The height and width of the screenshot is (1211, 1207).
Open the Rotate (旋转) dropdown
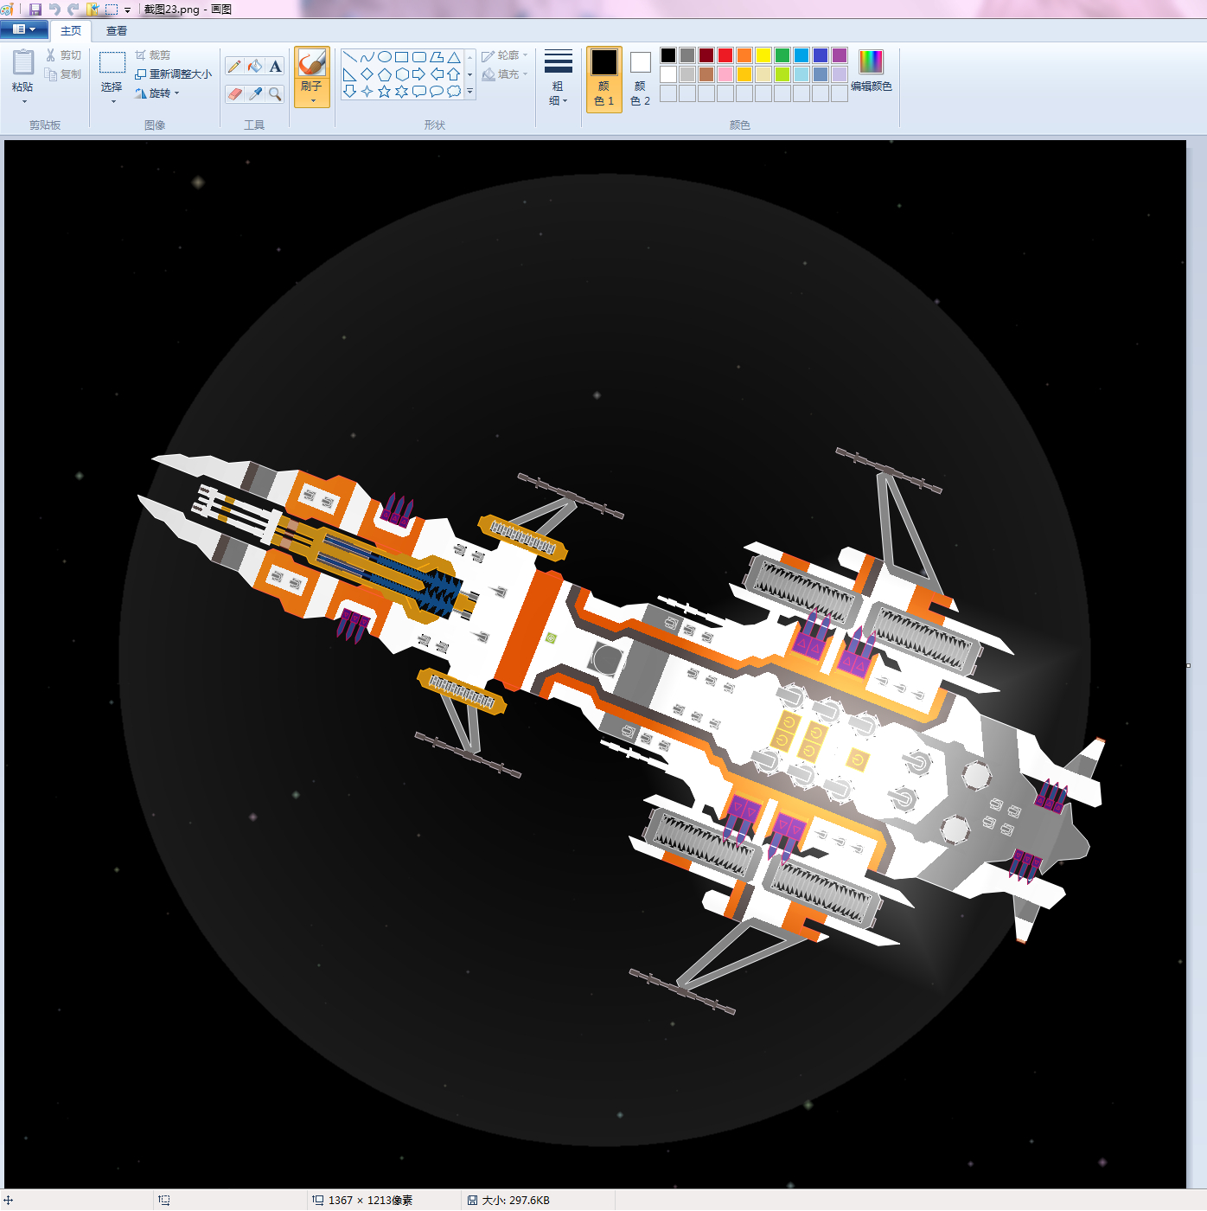[157, 93]
